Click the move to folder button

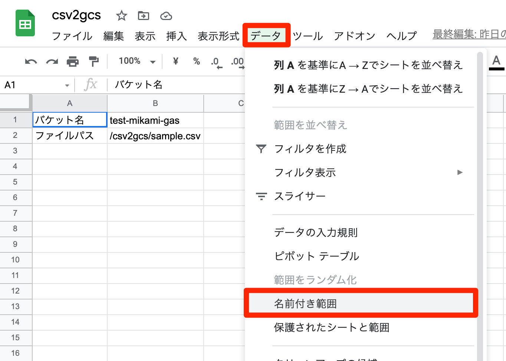tap(143, 16)
